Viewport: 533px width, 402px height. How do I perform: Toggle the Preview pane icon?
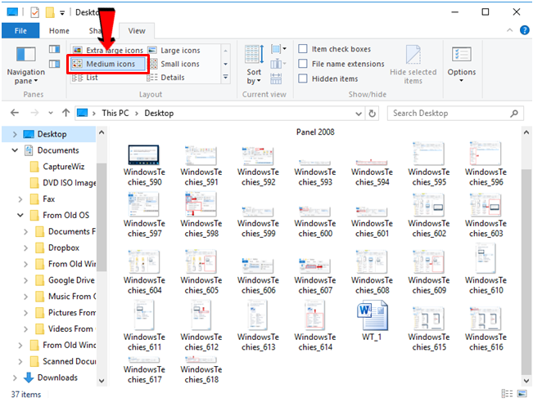tap(54, 50)
